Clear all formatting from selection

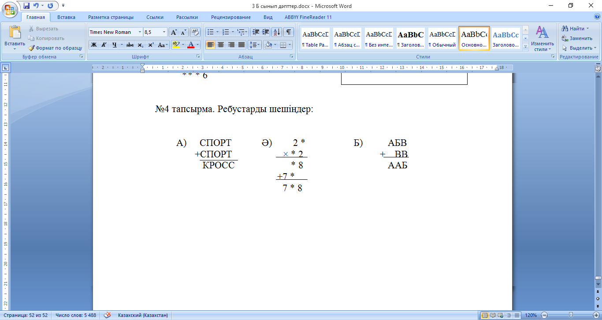pos(196,32)
